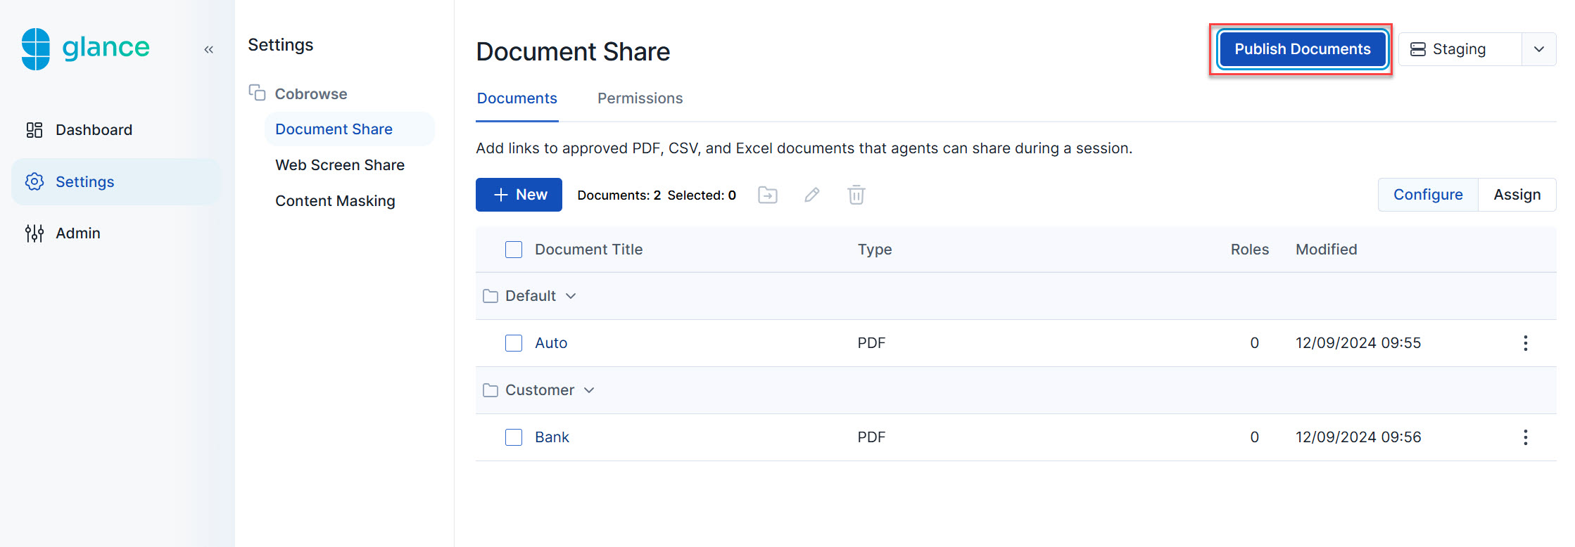Click the Publish Documents button
This screenshot has height=547, width=1575.
click(1302, 49)
